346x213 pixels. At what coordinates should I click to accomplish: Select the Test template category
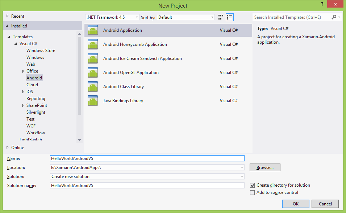pyautogui.click(x=30, y=119)
